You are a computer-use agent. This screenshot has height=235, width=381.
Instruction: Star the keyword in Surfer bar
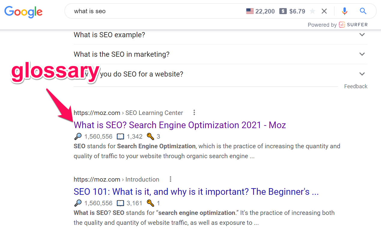pyautogui.click(x=312, y=11)
